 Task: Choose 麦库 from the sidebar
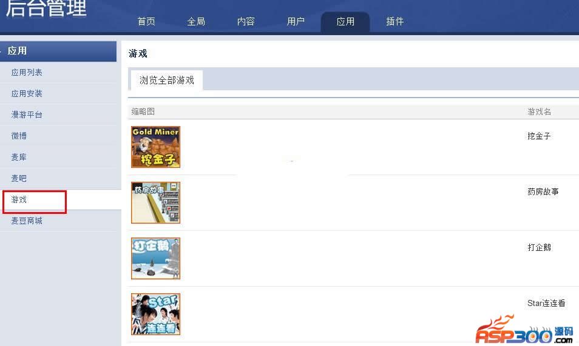tap(19, 157)
